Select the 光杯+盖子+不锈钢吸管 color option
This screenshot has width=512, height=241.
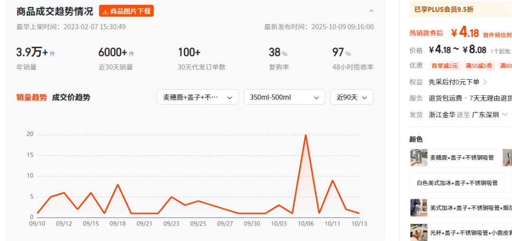tap(461, 232)
